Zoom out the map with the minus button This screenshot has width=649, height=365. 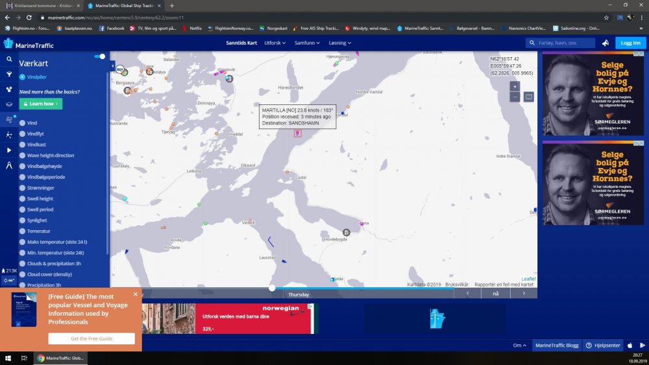(x=515, y=97)
